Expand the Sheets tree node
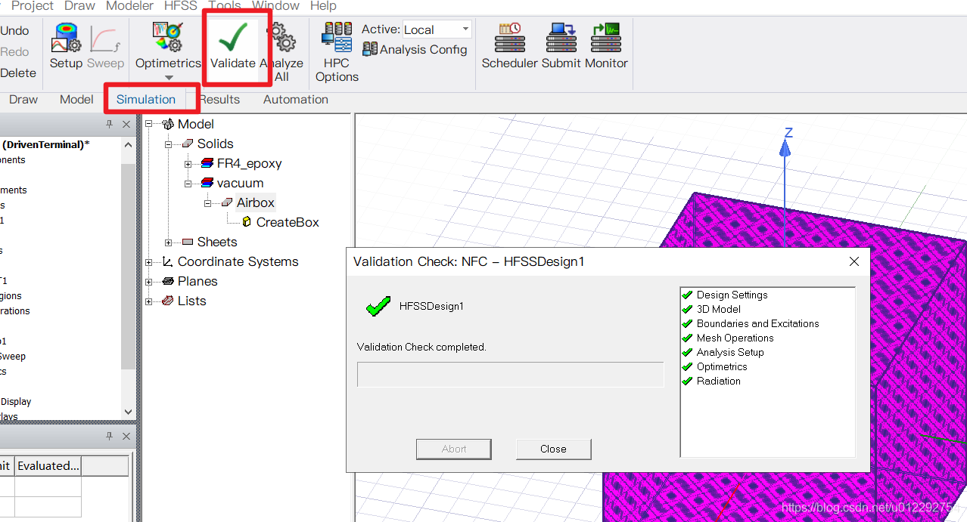967x522 pixels. click(169, 242)
